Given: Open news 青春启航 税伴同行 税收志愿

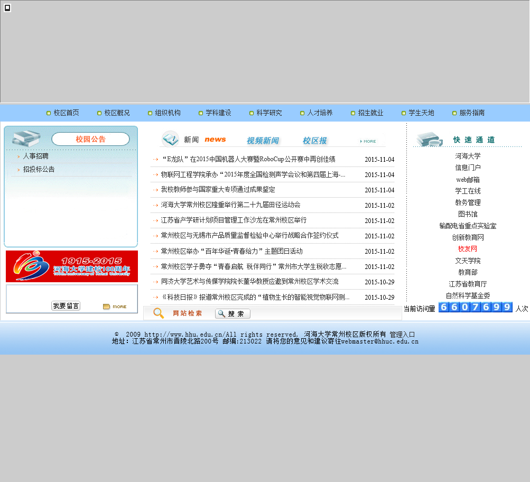Looking at the screenshot, I should coord(254,266).
